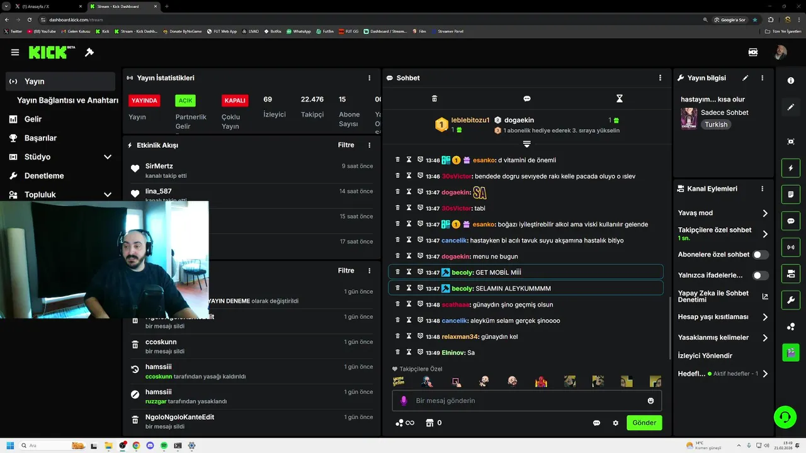The width and height of the screenshot is (806, 453).
Task: Click the profile avatar at top right
Action: [781, 52]
